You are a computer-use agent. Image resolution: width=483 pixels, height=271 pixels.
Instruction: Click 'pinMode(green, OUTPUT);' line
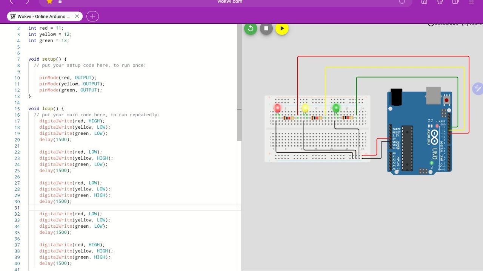pos(71,90)
